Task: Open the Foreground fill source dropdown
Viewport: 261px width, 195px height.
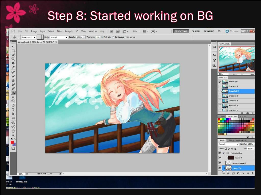Action: click(x=28, y=37)
